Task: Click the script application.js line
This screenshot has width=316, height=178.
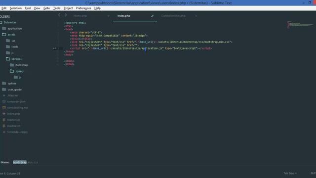Action: click(141, 48)
